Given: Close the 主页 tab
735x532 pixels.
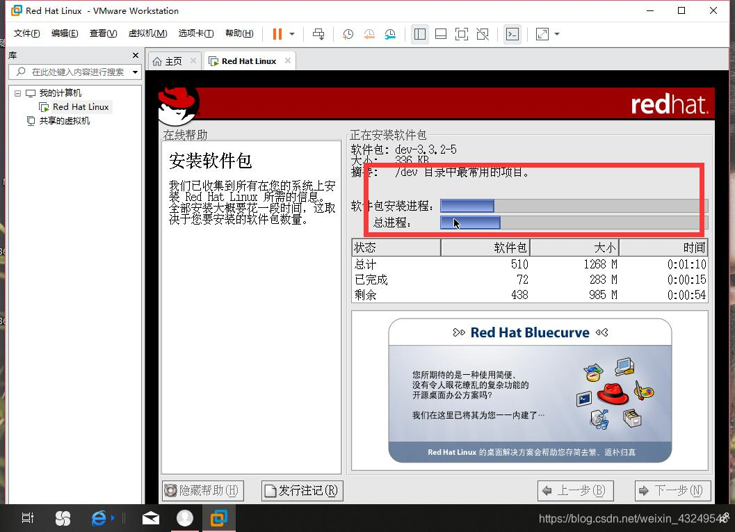Looking at the screenshot, I should (193, 61).
